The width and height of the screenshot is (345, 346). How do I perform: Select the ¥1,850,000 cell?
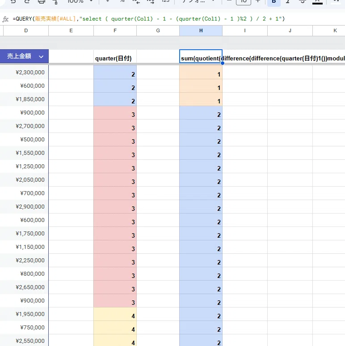(x=24, y=99)
